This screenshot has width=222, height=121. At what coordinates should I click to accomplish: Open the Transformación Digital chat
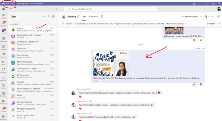32,70
